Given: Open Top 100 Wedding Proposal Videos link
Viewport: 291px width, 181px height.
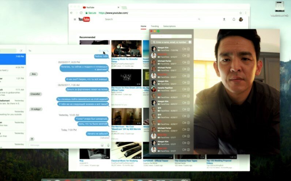Looking at the screenshot, I should (x=219, y=162).
